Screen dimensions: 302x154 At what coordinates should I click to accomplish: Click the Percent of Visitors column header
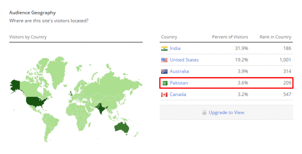(230, 37)
